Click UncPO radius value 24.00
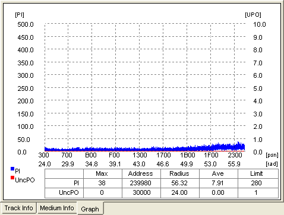The height and width of the screenshot is (215, 284). pyautogui.click(x=179, y=192)
